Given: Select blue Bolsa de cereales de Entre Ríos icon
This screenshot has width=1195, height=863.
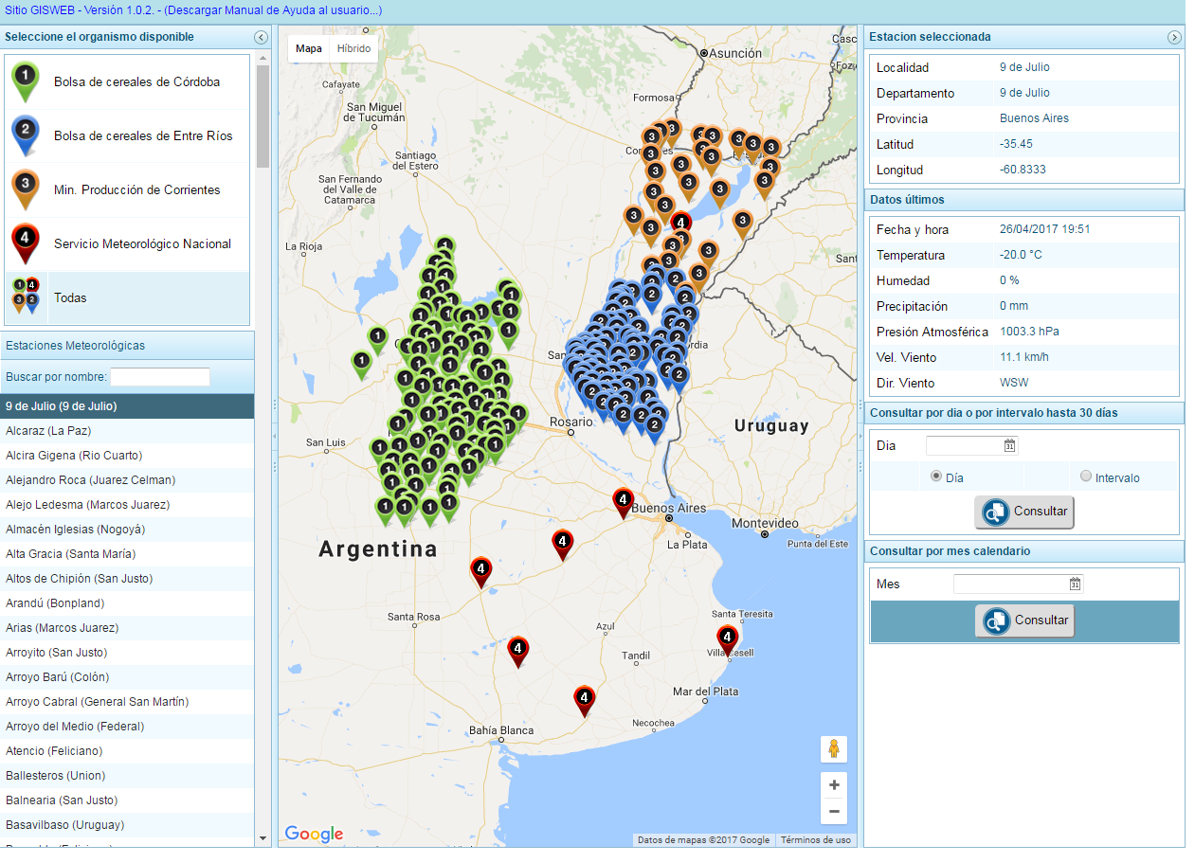Looking at the screenshot, I should 26,135.
